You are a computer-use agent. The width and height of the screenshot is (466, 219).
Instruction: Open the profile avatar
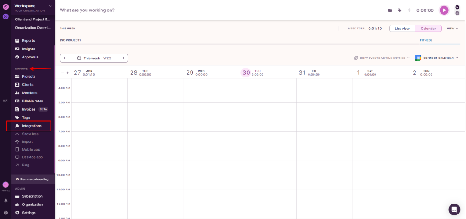[5, 185]
